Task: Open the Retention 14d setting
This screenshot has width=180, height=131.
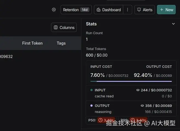Action: tap(76, 10)
